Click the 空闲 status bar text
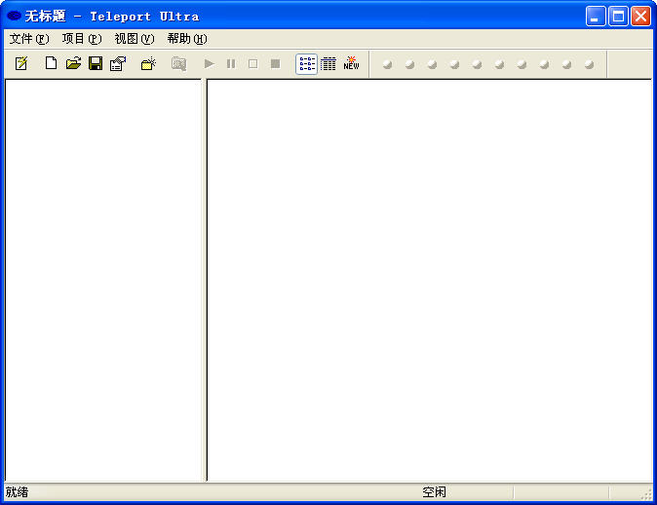This screenshot has height=505, width=657. pos(434,492)
